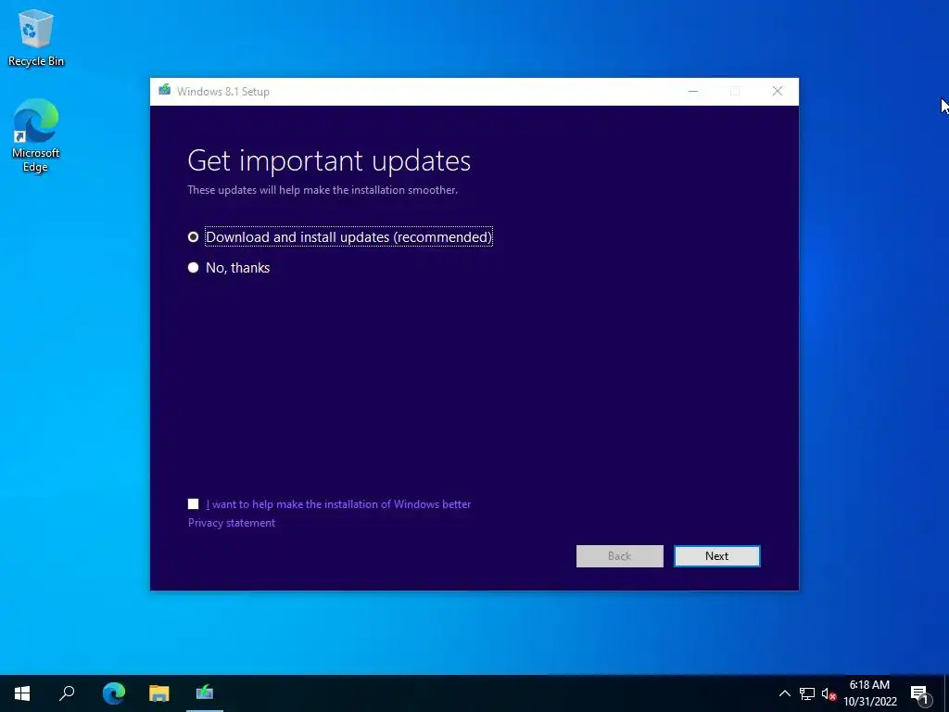This screenshot has height=712, width=949.
Task: Open the Recycle Bin desktop icon
Action: point(36,38)
